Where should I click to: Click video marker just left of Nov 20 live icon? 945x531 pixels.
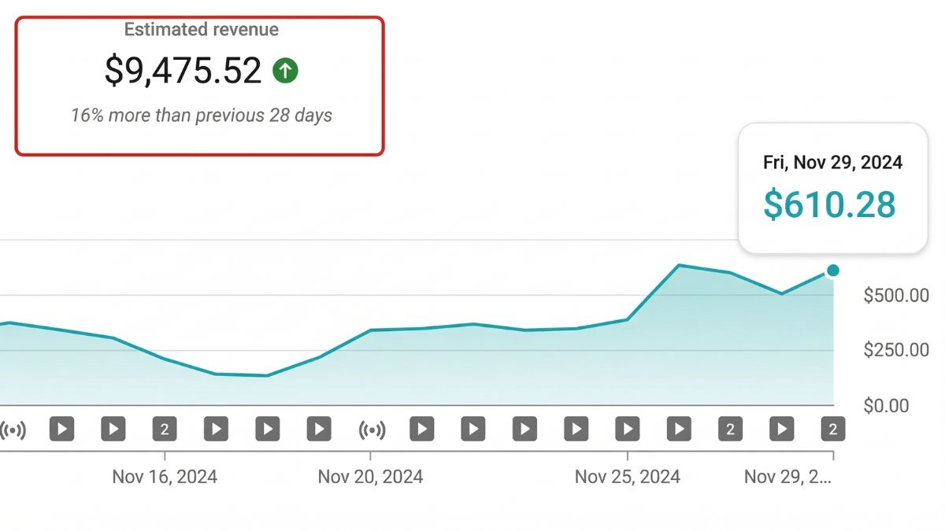pyautogui.click(x=319, y=430)
